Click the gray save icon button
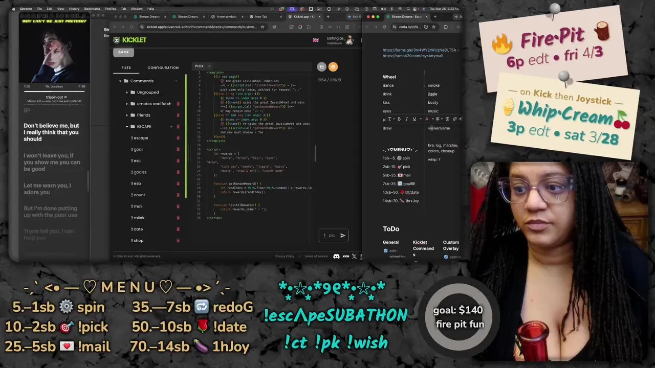 (x=321, y=66)
